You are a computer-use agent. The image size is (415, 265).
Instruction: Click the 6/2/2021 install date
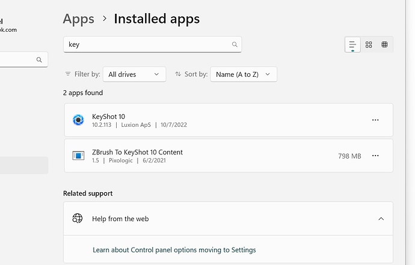154,160
